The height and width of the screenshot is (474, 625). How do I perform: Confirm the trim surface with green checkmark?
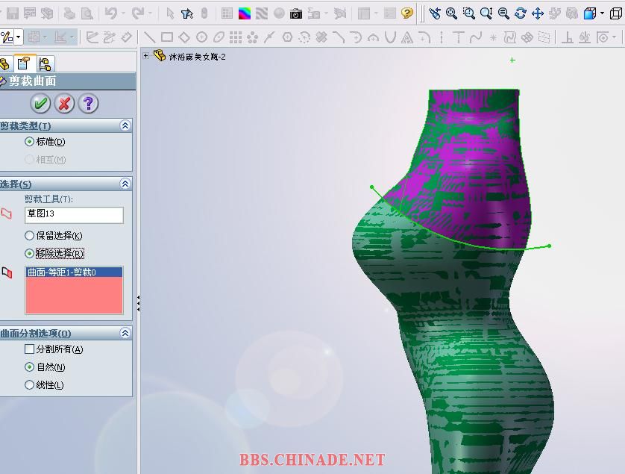click(40, 104)
